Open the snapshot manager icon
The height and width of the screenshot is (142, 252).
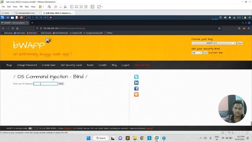[65, 7]
